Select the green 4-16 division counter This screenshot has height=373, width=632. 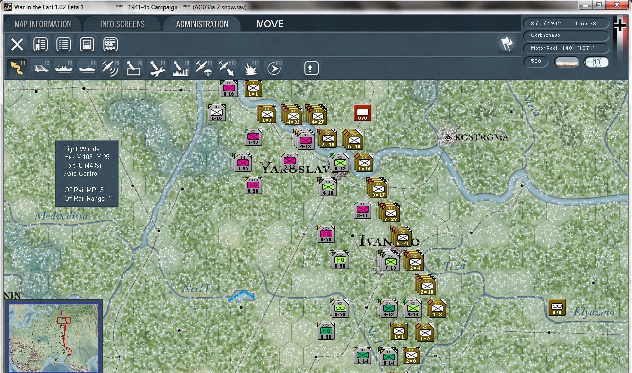[328, 187]
